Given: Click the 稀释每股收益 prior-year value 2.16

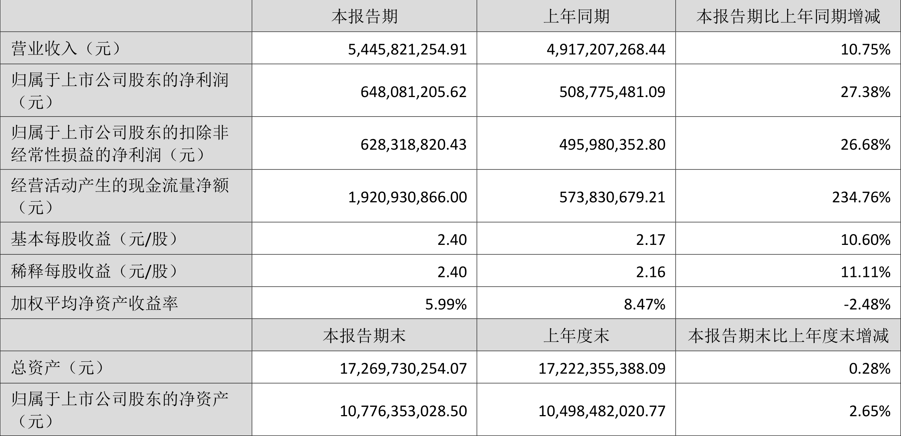Looking at the screenshot, I should point(651,272).
